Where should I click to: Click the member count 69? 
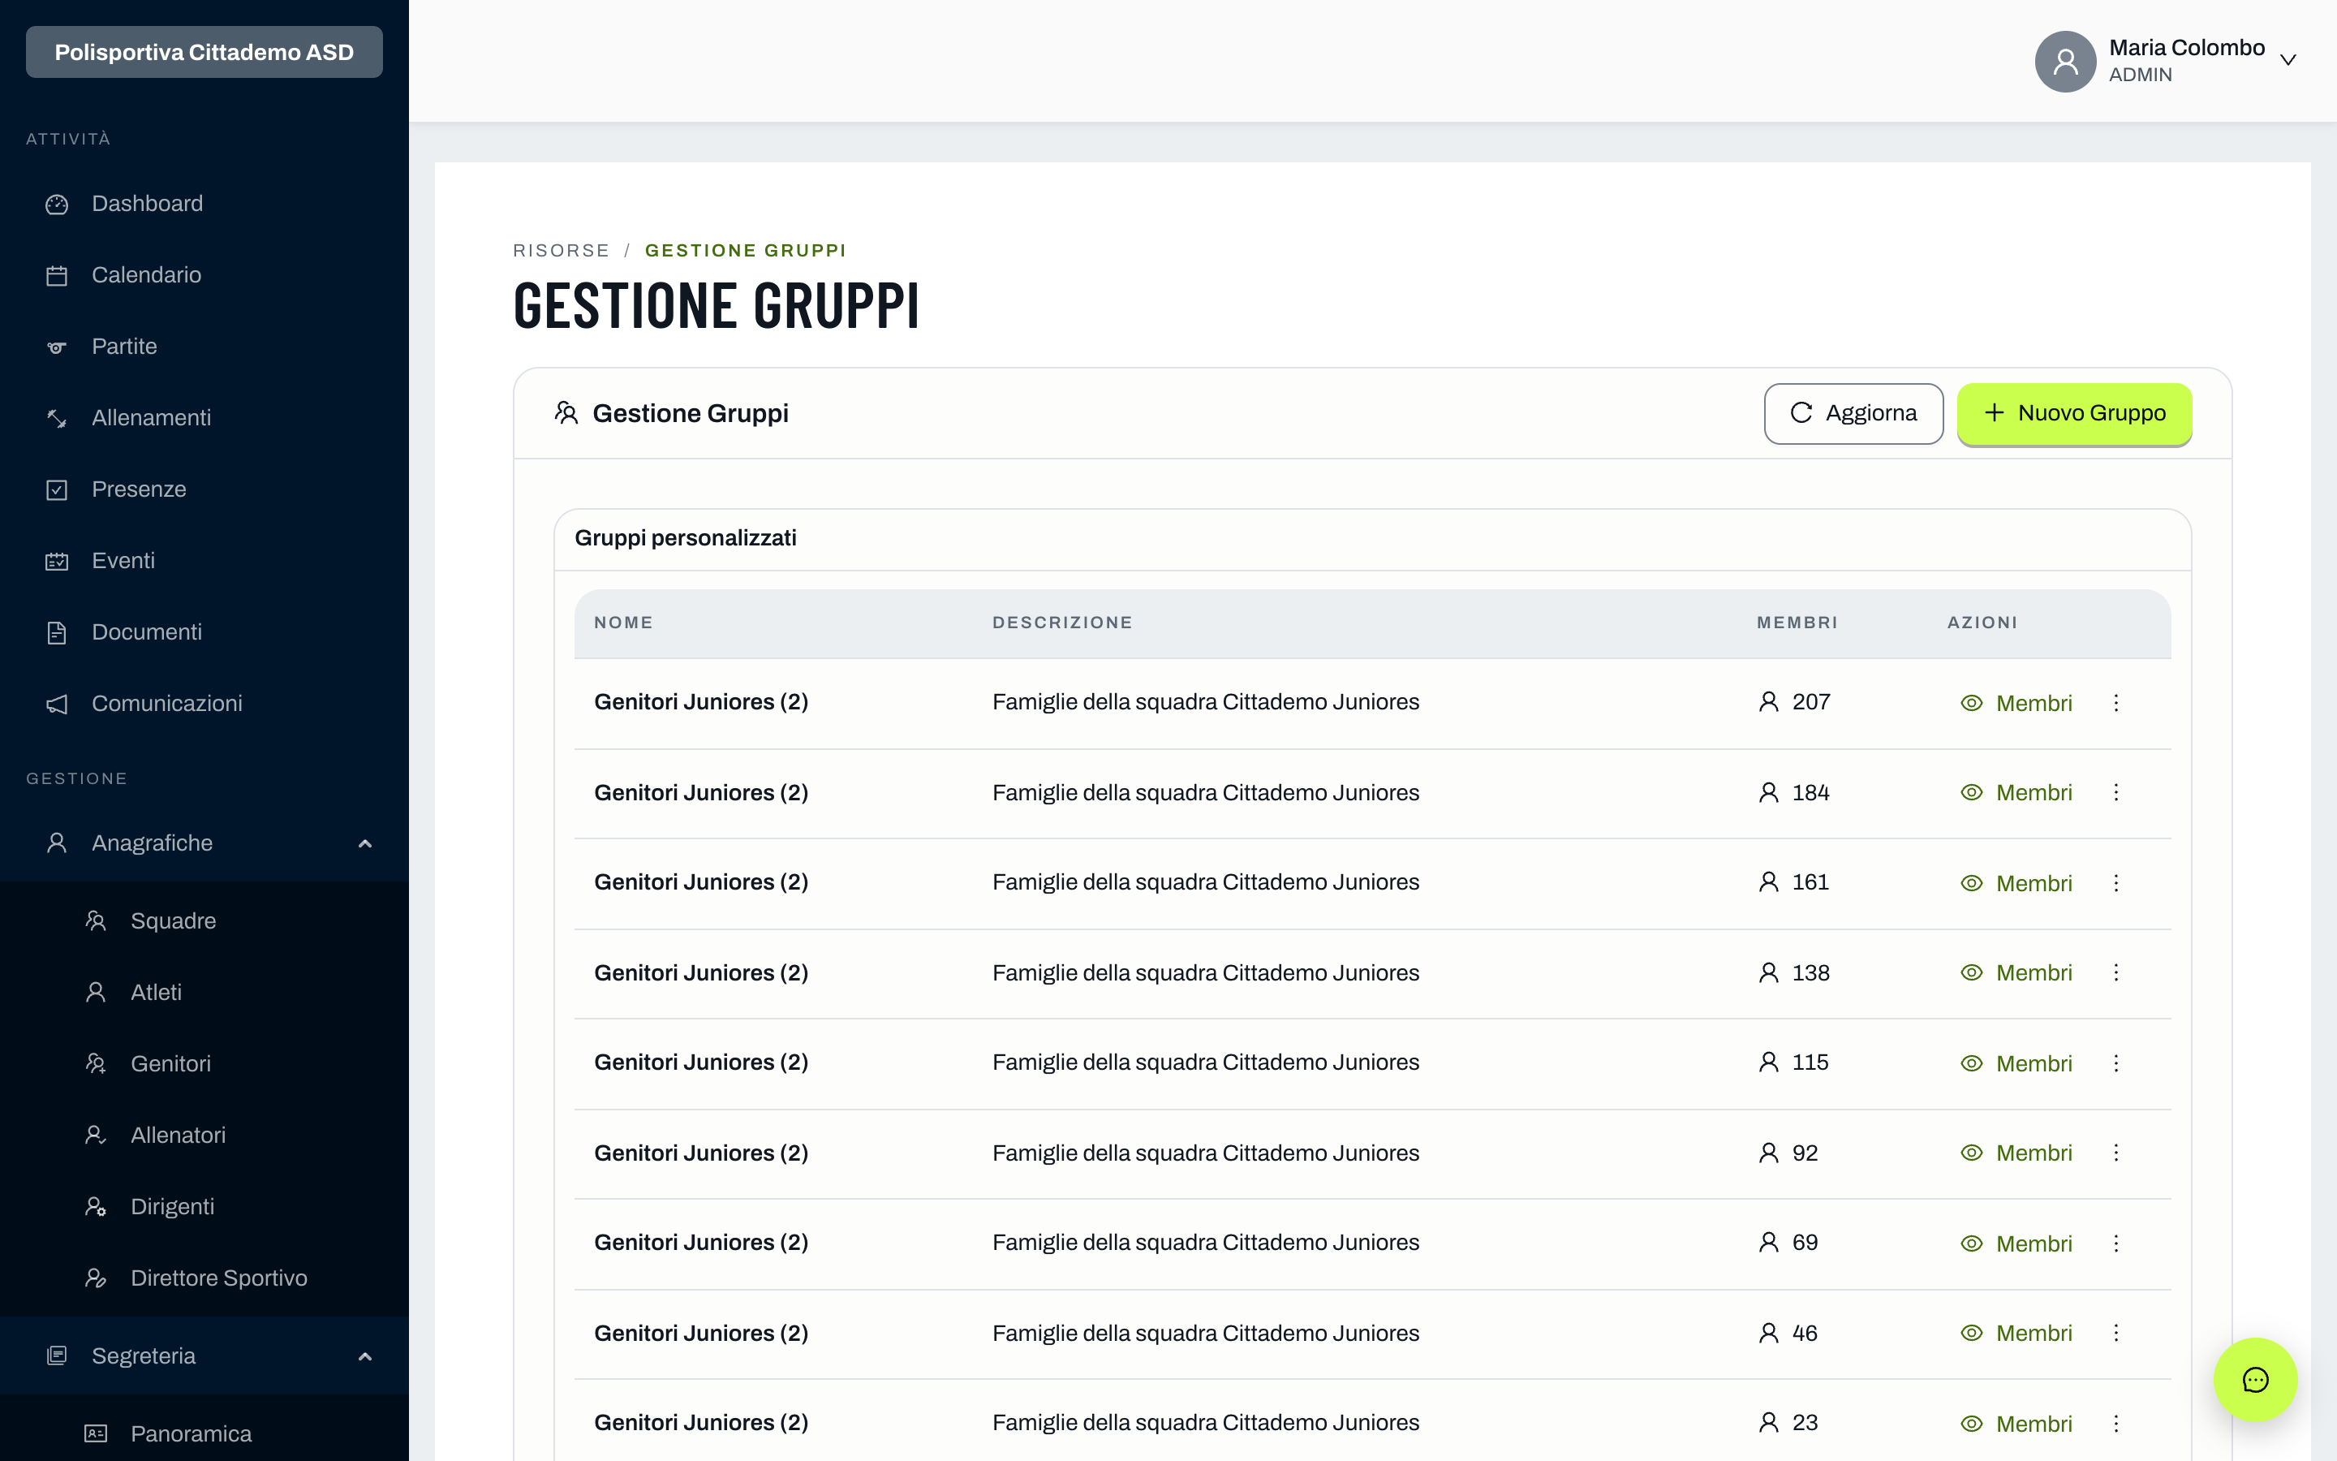click(x=1805, y=1243)
